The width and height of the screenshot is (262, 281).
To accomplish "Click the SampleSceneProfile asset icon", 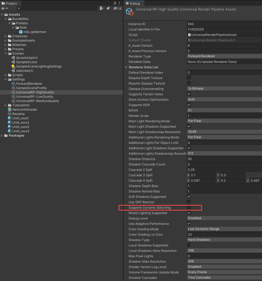I will [13, 88].
